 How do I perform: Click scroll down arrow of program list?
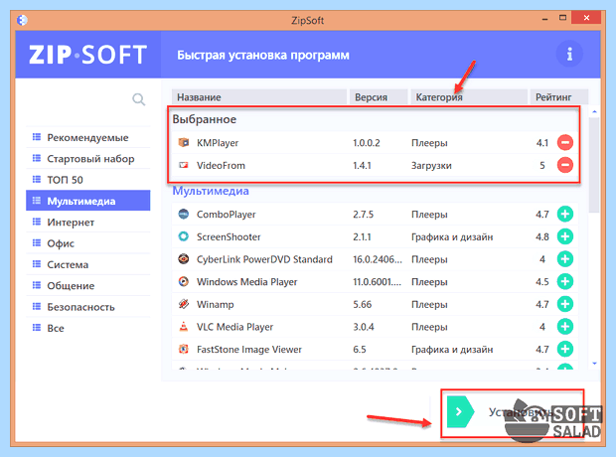[594, 364]
